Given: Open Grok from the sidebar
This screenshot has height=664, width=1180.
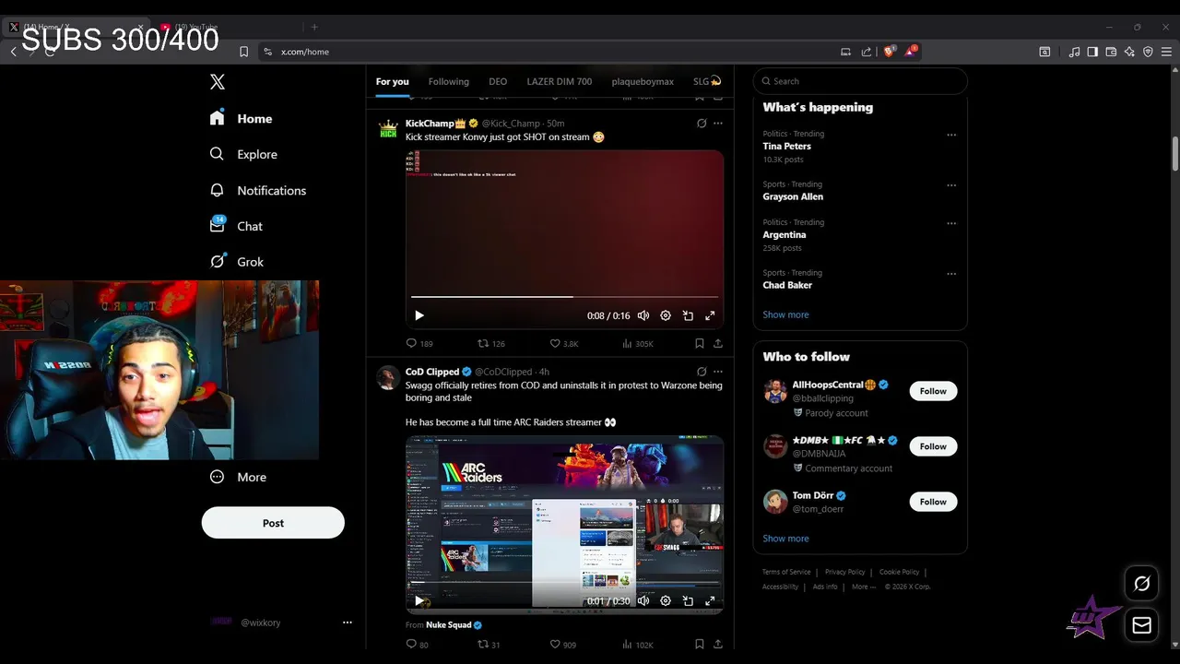Looking at the screenshot, I should tap(237, 262).
